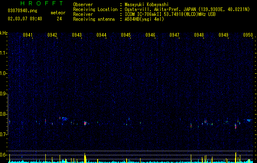Click the 0941 time marker
Screen dimensions: 257x163
[x=28, y=35]
